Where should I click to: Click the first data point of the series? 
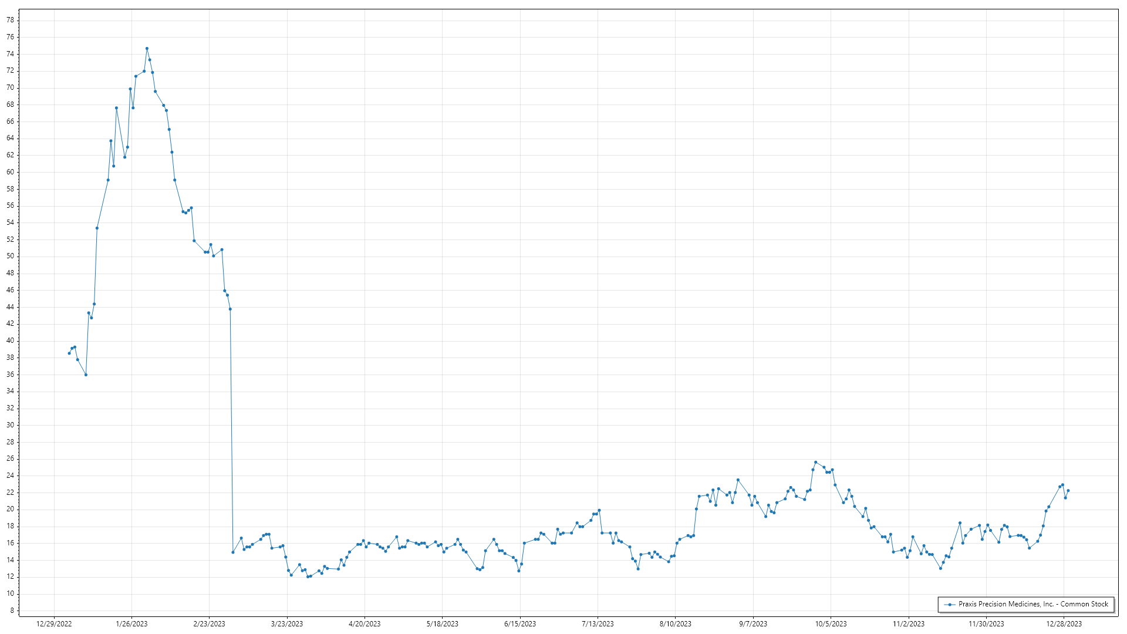tap(69, 353)
